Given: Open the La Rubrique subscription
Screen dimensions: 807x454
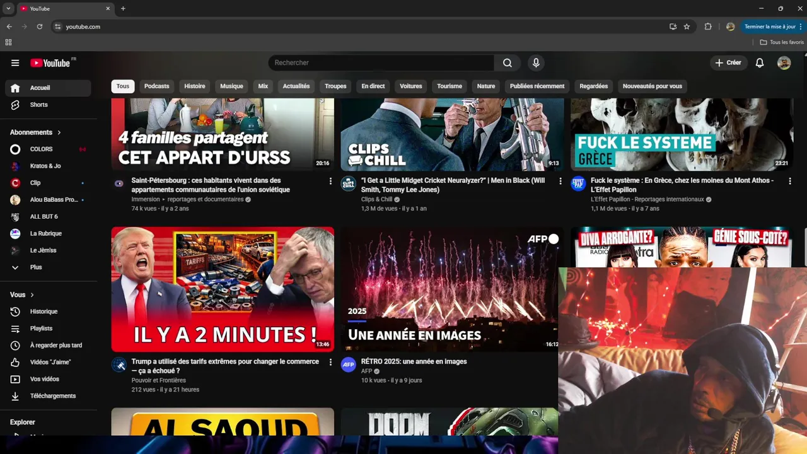Looking at the screenshot, I should tap(48, 233).
